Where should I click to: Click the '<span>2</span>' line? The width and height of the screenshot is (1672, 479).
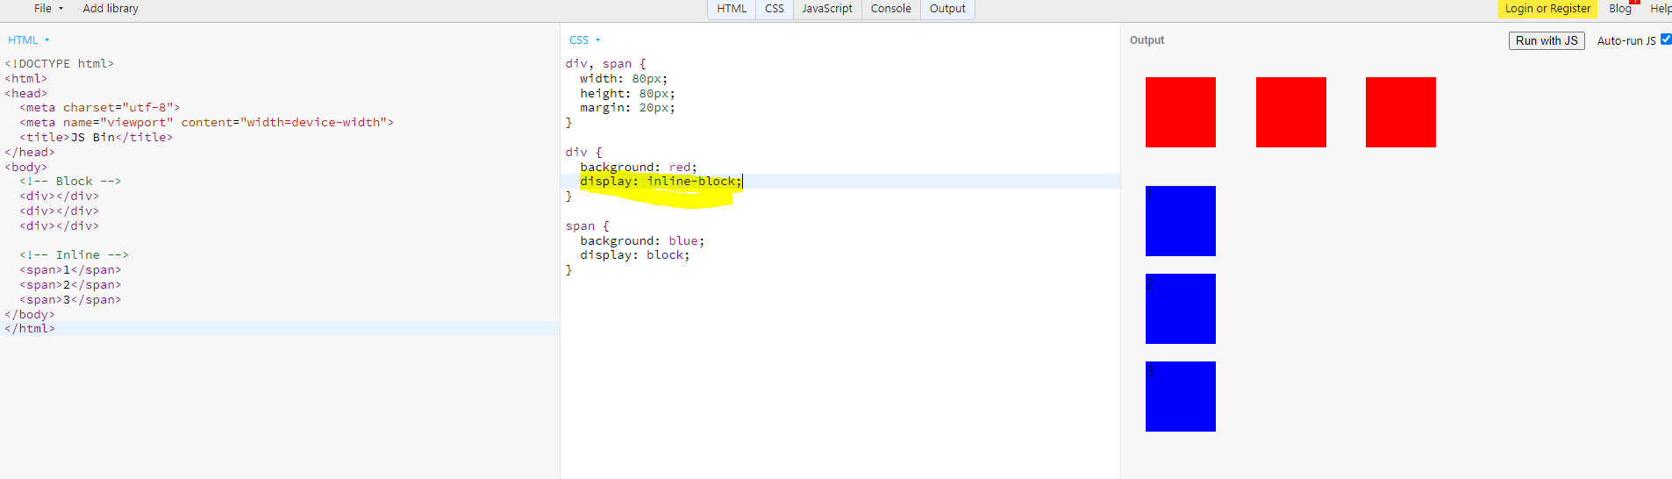click(x=70, y=285)
